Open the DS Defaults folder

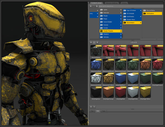[132, 13]
